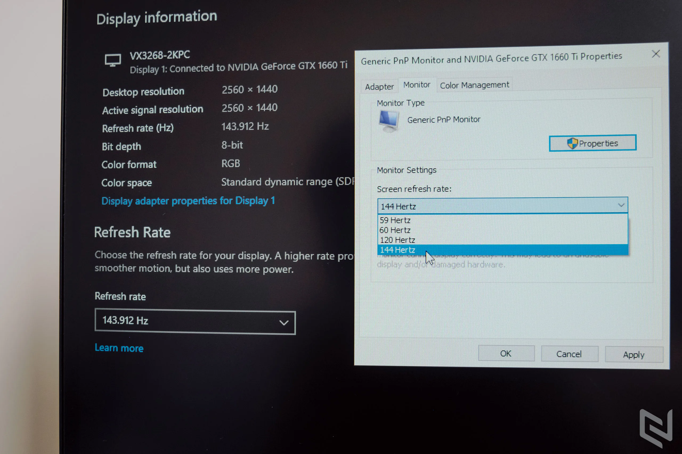Pick 120 Hertz refresh rate option
The image size is (682, 454).
point(502,240)
